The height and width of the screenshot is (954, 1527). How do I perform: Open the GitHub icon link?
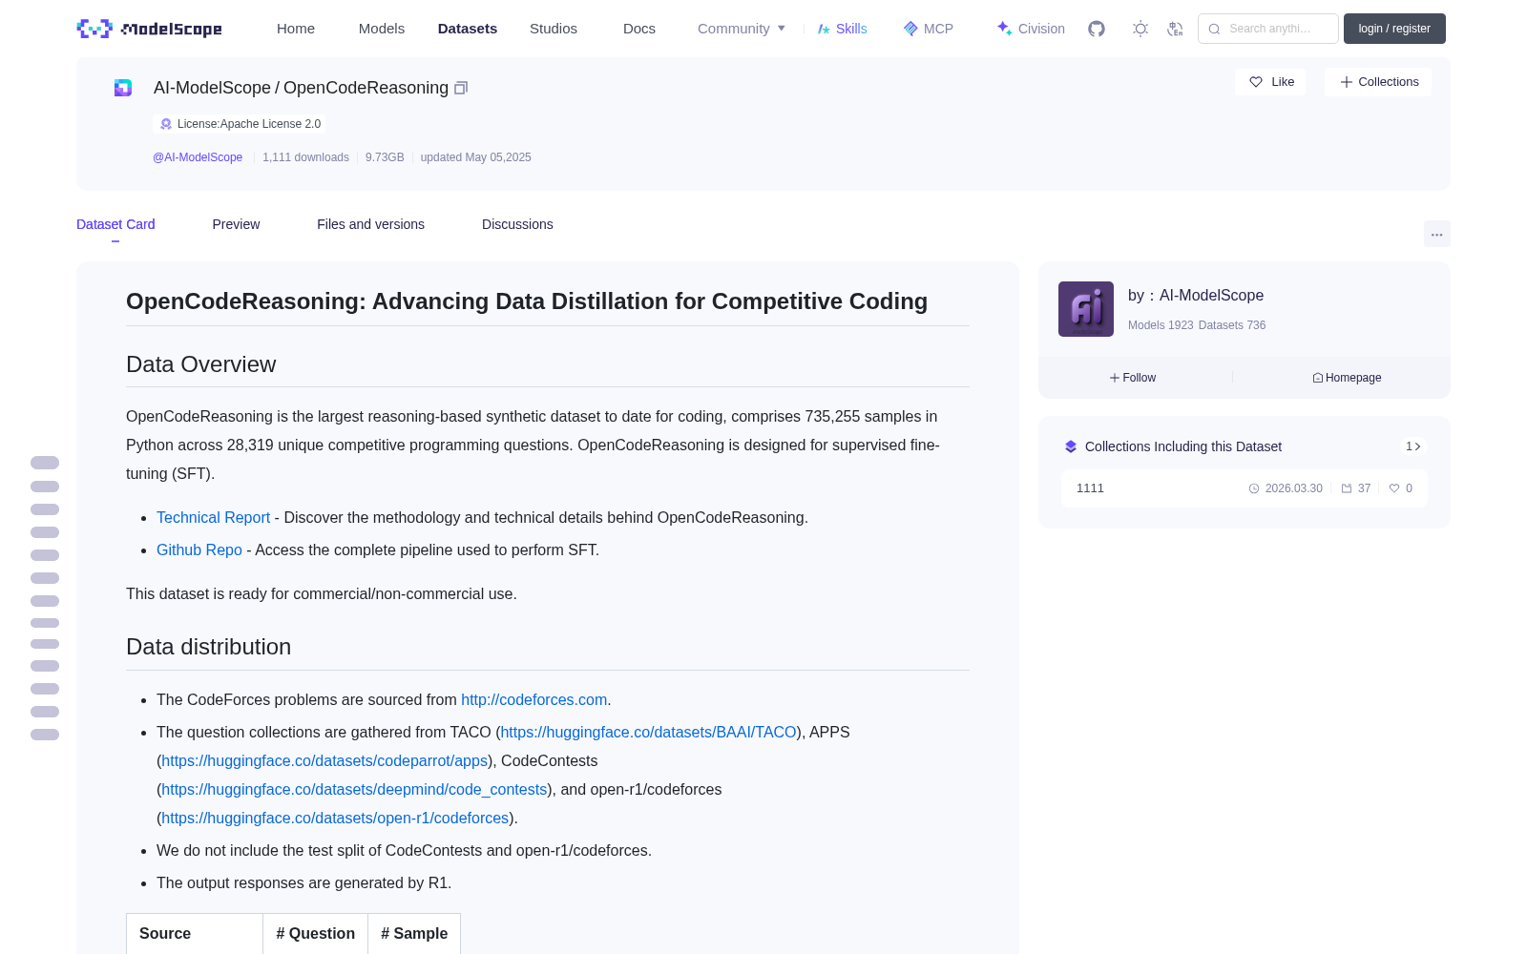click(x=1097, y=29)
